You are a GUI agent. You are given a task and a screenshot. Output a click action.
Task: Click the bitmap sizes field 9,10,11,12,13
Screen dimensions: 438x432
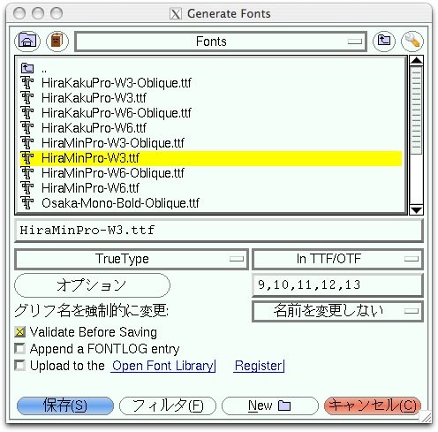[x=337, y=285]
